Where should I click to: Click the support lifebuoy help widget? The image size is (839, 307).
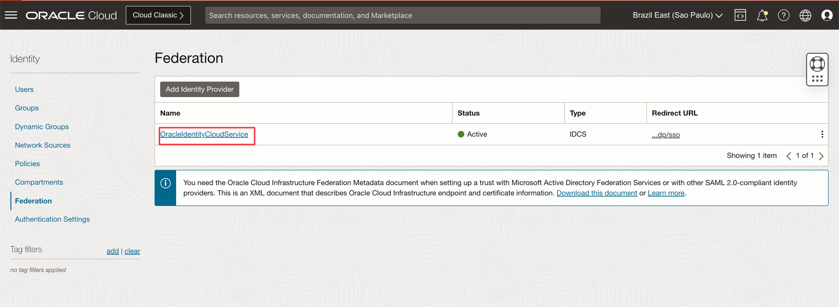tap(817, 65)
